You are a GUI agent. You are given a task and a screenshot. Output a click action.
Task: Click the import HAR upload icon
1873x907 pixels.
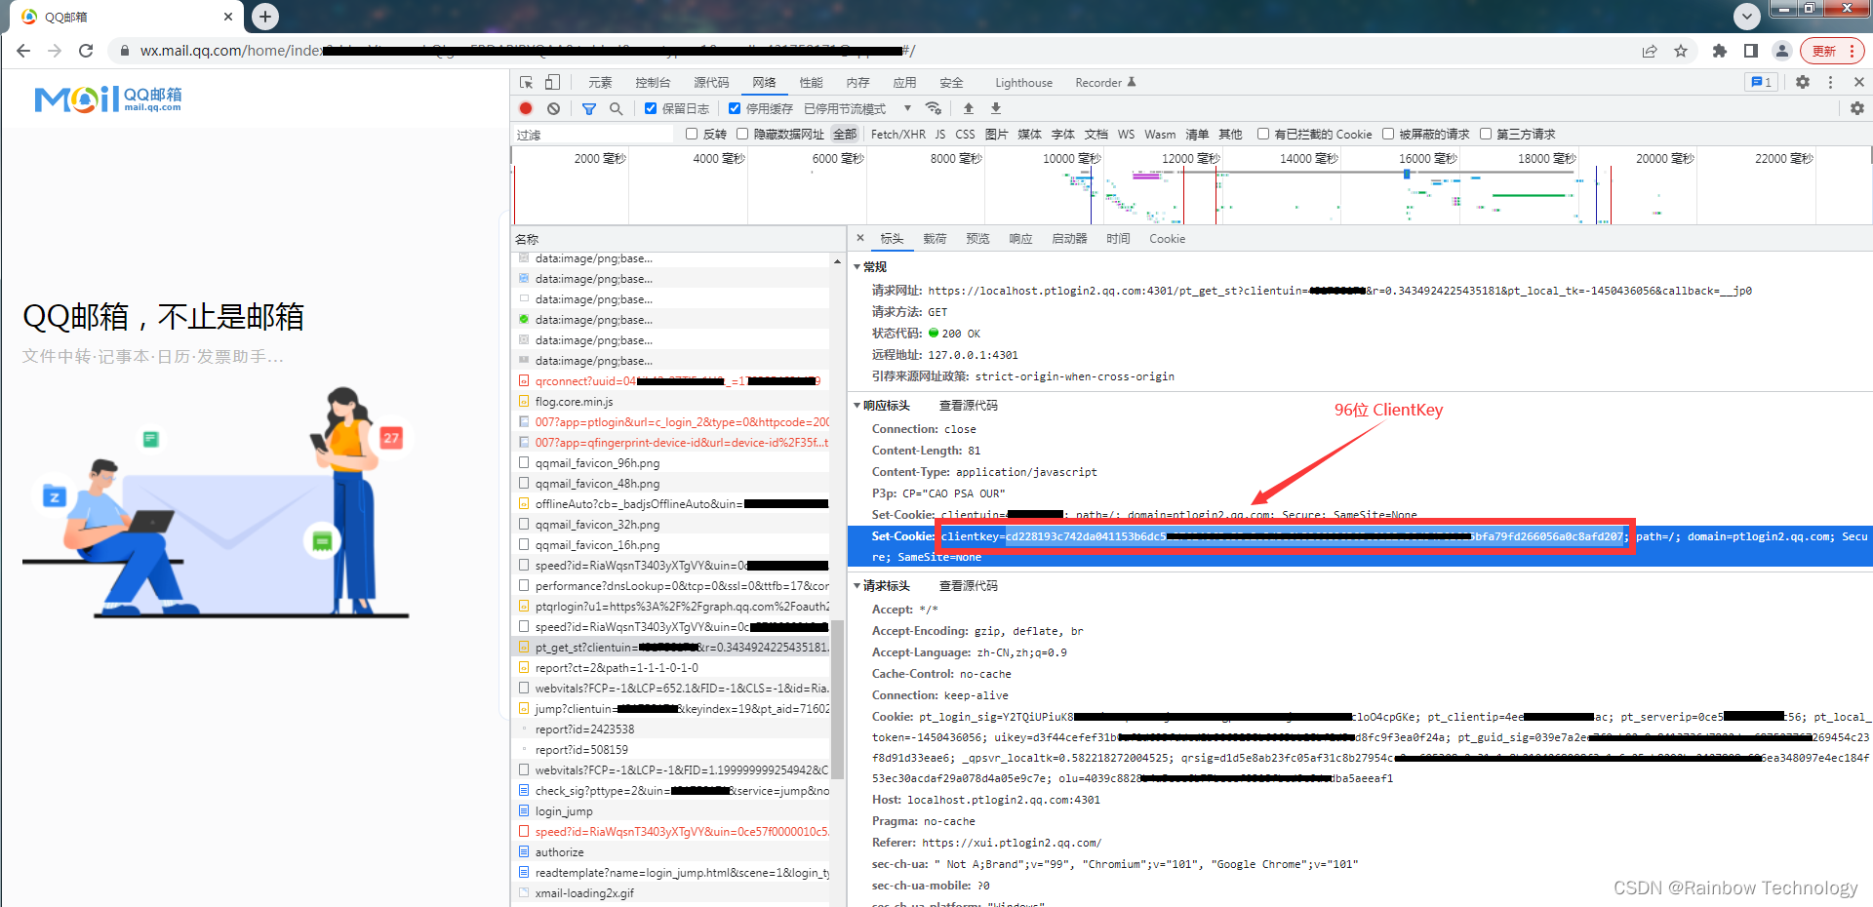(x=969, y=108)
